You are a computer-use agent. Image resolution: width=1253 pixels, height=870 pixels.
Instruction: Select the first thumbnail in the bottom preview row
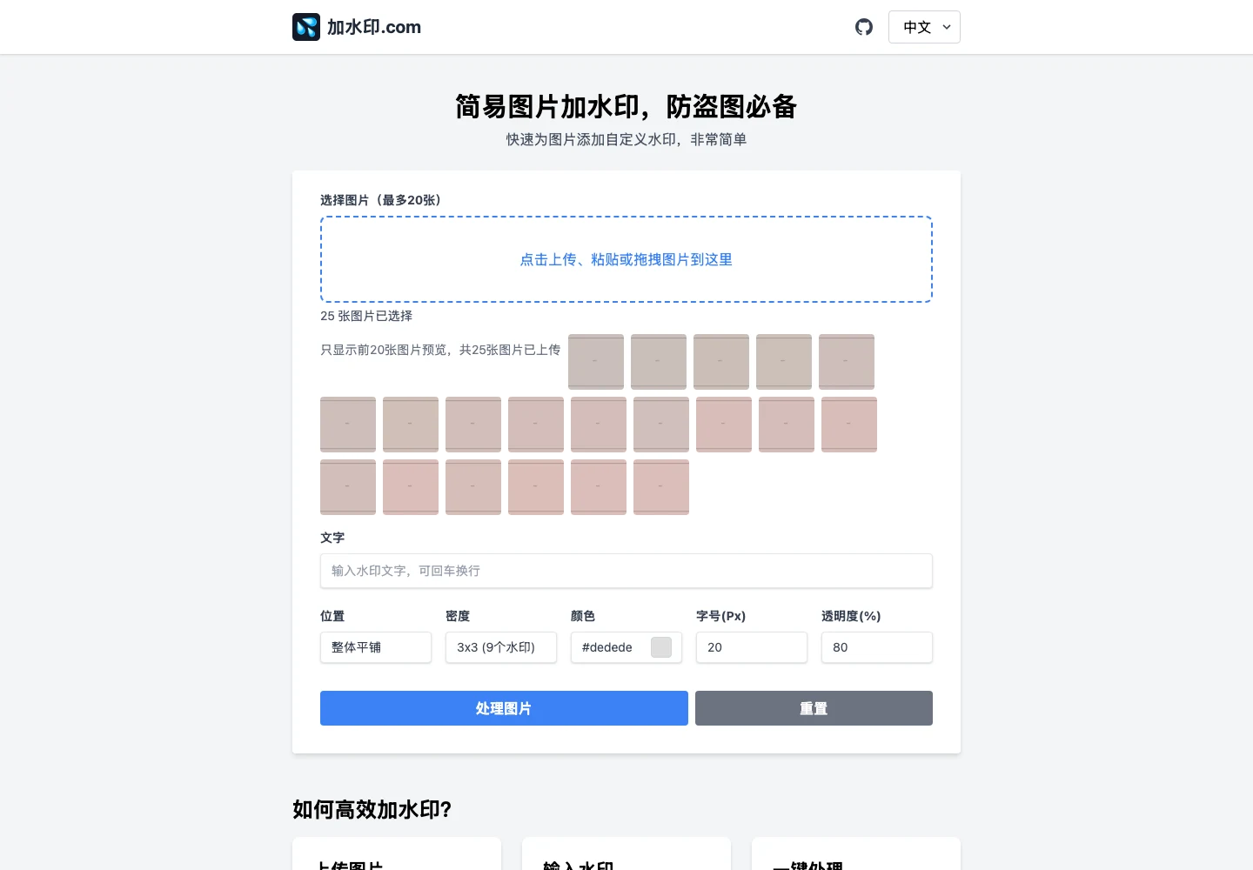(x=348, y=487)
